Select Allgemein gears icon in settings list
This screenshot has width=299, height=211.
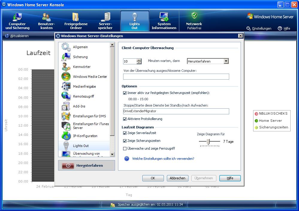[x=66, y=47]
